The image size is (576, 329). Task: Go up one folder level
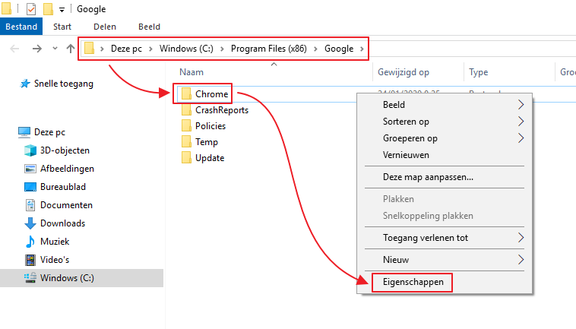71,49
